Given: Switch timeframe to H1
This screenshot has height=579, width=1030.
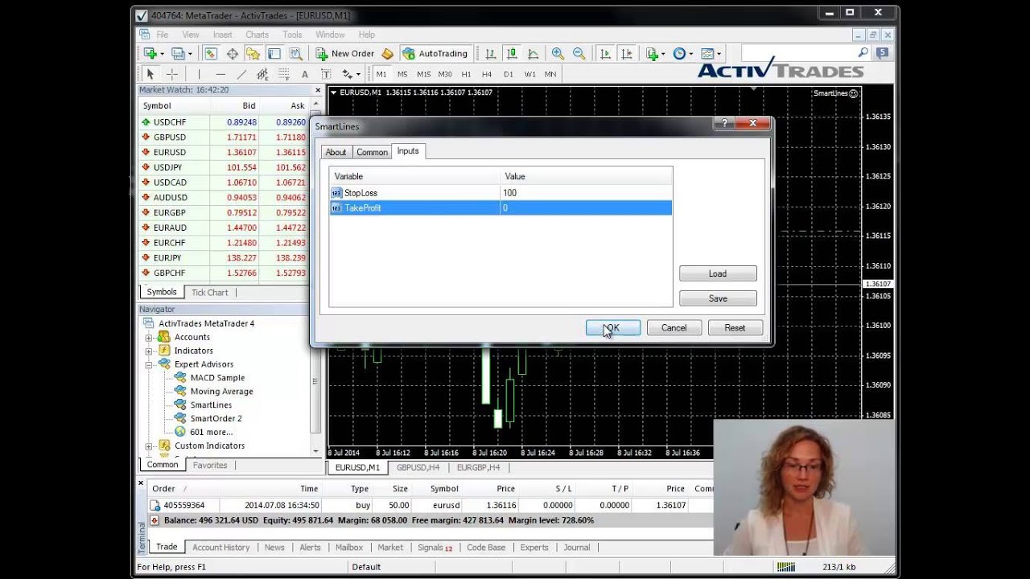Looking at the screenshot, I should pos(466,74).
